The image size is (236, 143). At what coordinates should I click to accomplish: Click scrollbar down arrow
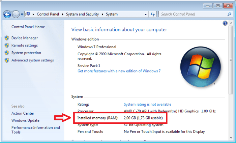tap(231, 138)
